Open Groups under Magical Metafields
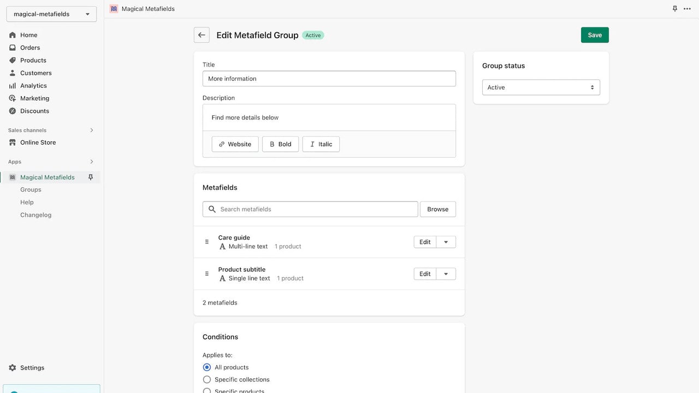This screenshot has height=393, width=699. [31, 189]
